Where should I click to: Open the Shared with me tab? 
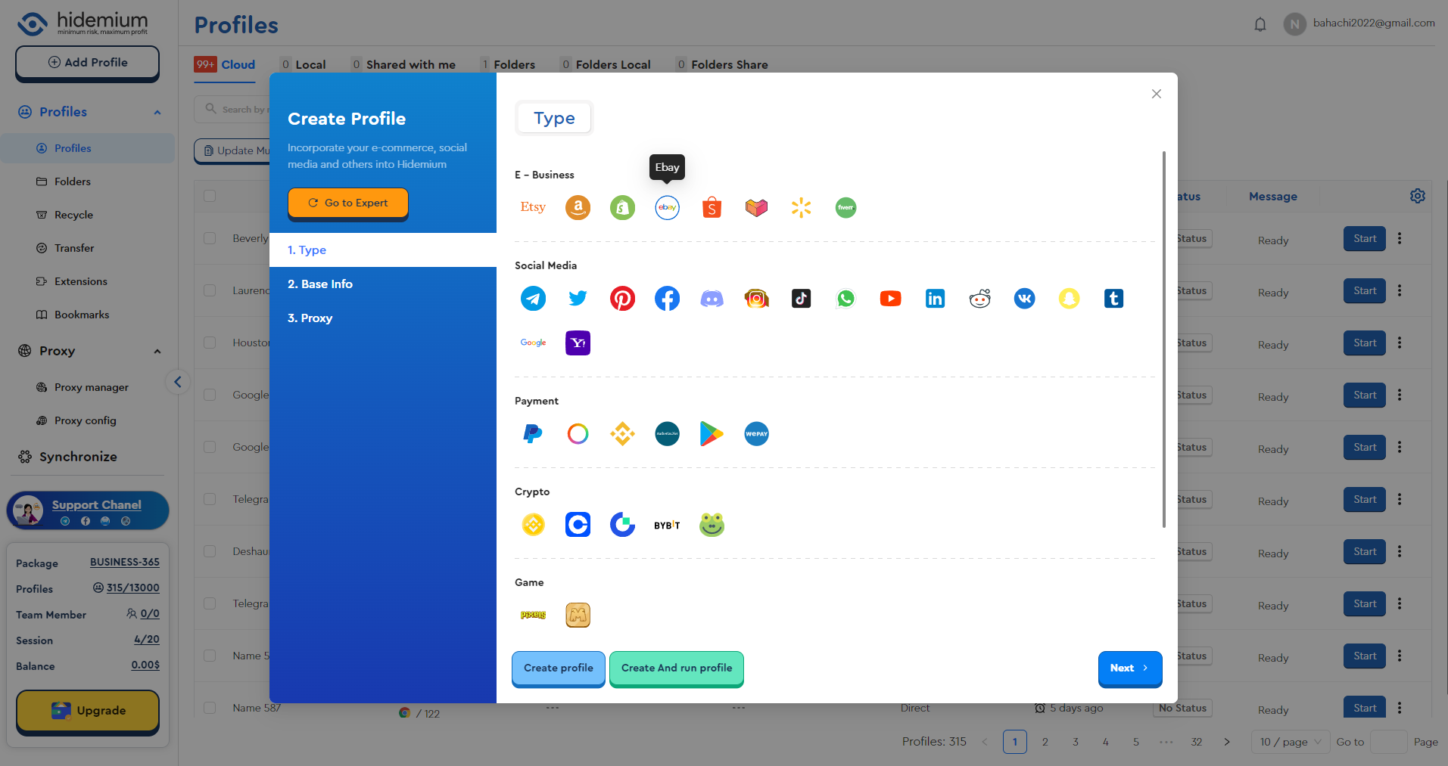tap(403, 64)
